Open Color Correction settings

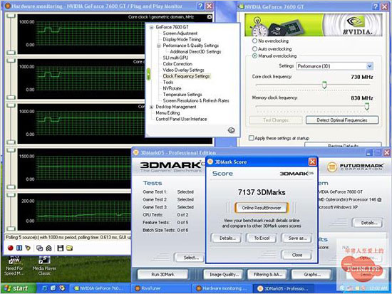(x=177, y=64)
